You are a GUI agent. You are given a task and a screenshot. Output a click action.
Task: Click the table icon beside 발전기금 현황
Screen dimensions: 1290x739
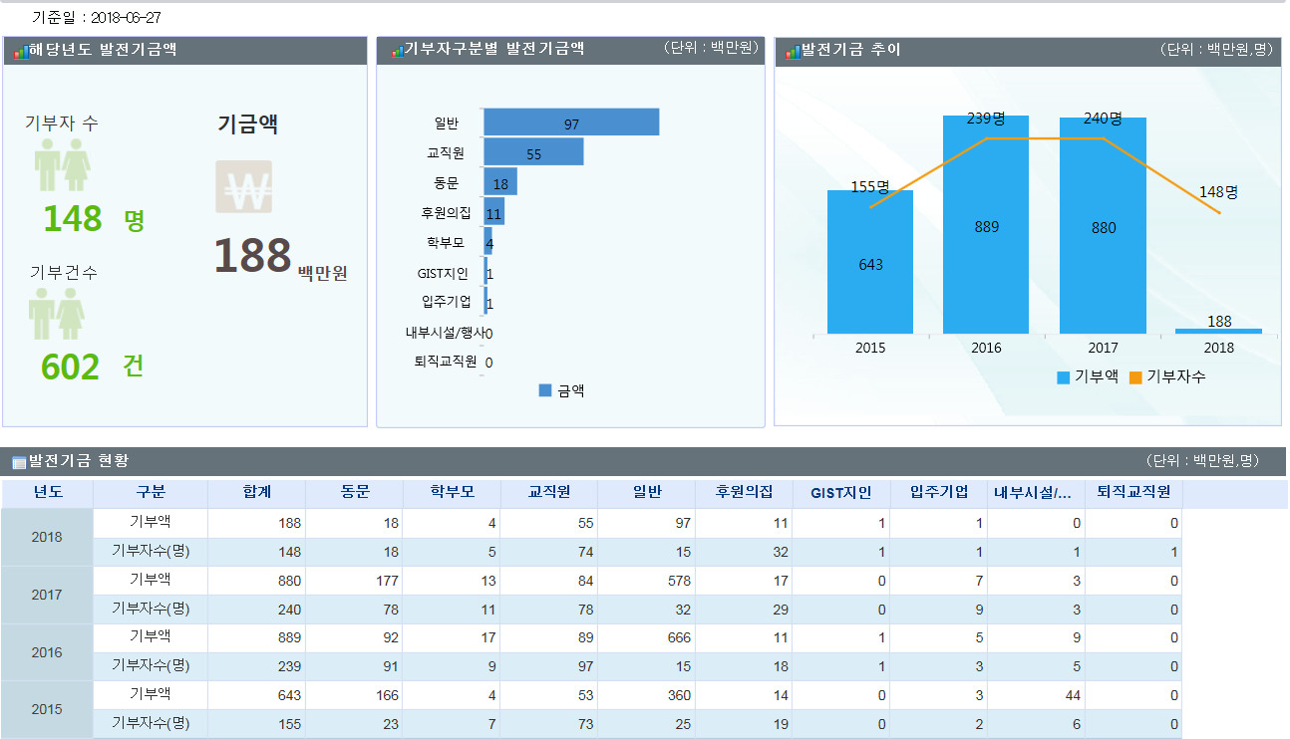(x=18, y=462)
